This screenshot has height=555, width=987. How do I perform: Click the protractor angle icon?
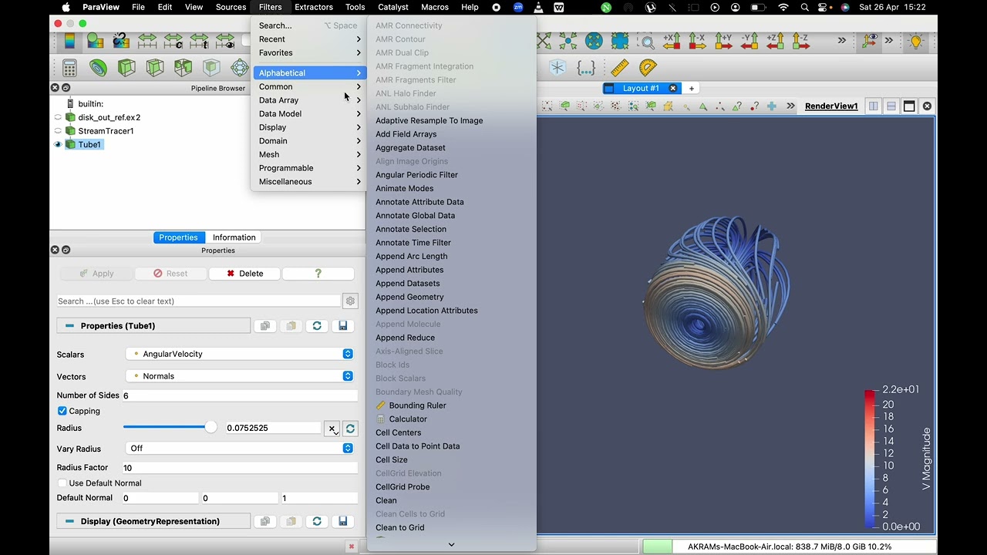(648, 68)
